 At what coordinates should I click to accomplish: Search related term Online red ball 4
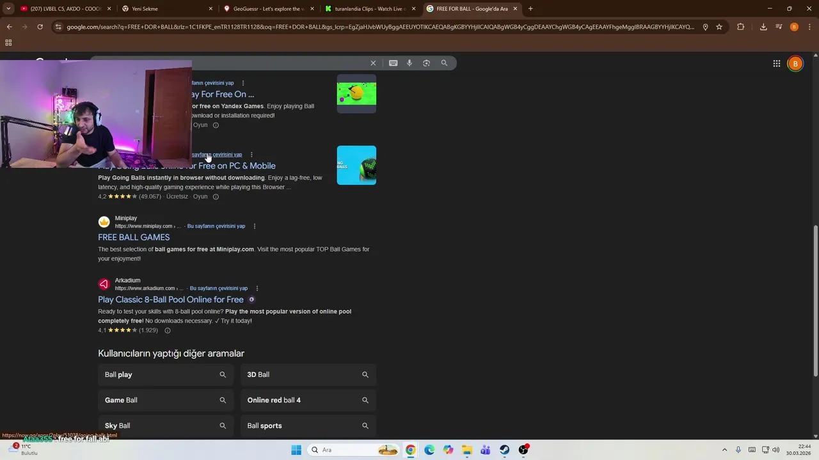[308, 400]
